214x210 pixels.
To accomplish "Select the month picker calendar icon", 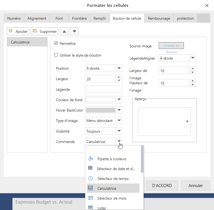I will point(91,198).
